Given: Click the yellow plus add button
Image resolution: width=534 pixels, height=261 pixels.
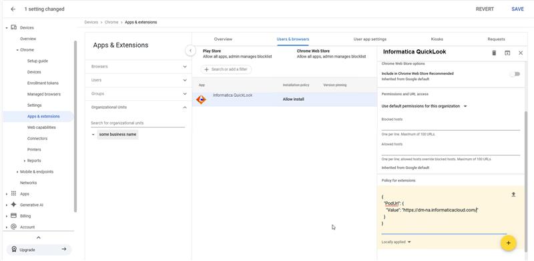Looking at the screenshot, I should point(509,243).
